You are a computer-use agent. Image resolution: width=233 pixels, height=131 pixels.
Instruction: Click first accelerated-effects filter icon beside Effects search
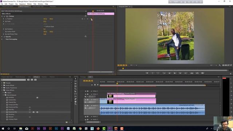[28, 80]
